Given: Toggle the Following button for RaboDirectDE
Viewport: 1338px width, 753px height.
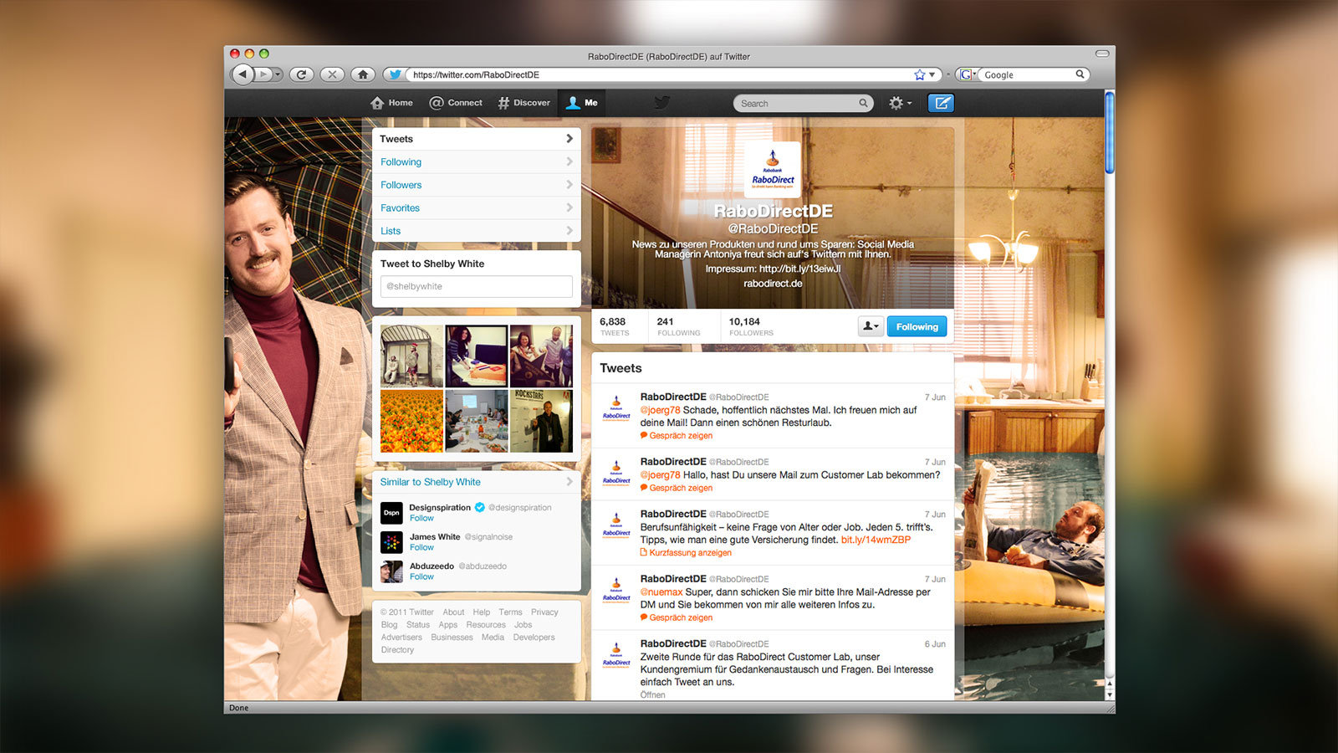Looking at the screenshot, I should click(917, 327).
